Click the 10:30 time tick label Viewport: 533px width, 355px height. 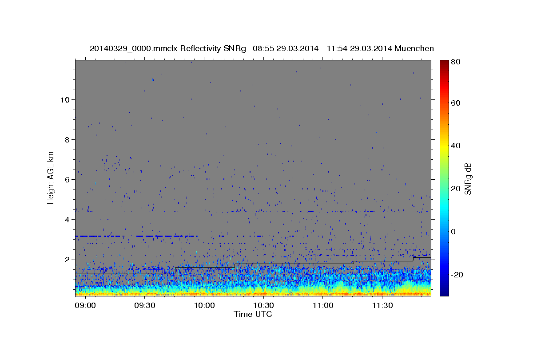click(x=263, y=305)
